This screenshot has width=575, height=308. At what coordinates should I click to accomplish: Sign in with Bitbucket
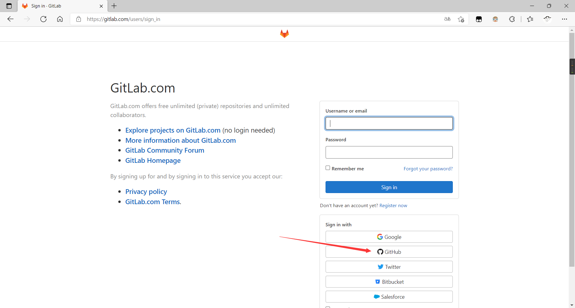(x=389, y=282)
